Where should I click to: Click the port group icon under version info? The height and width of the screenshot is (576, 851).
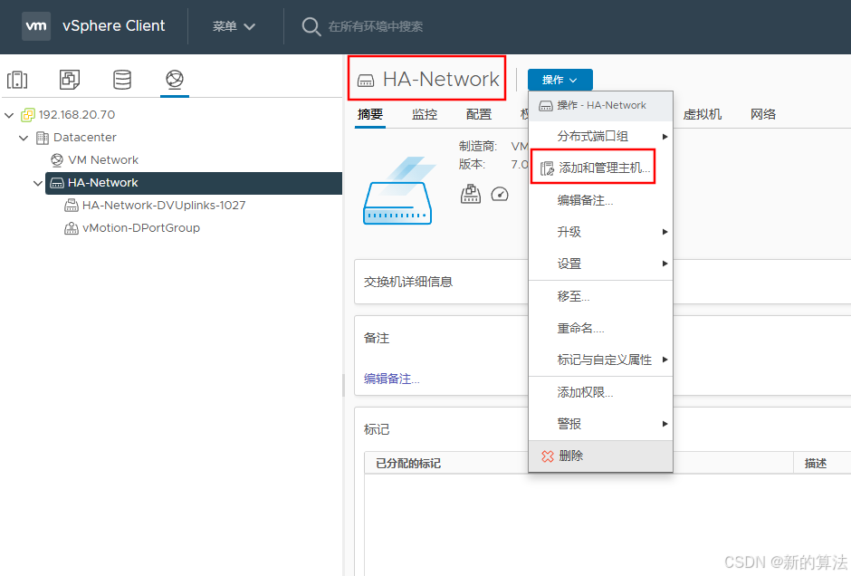tap(471, 194)
